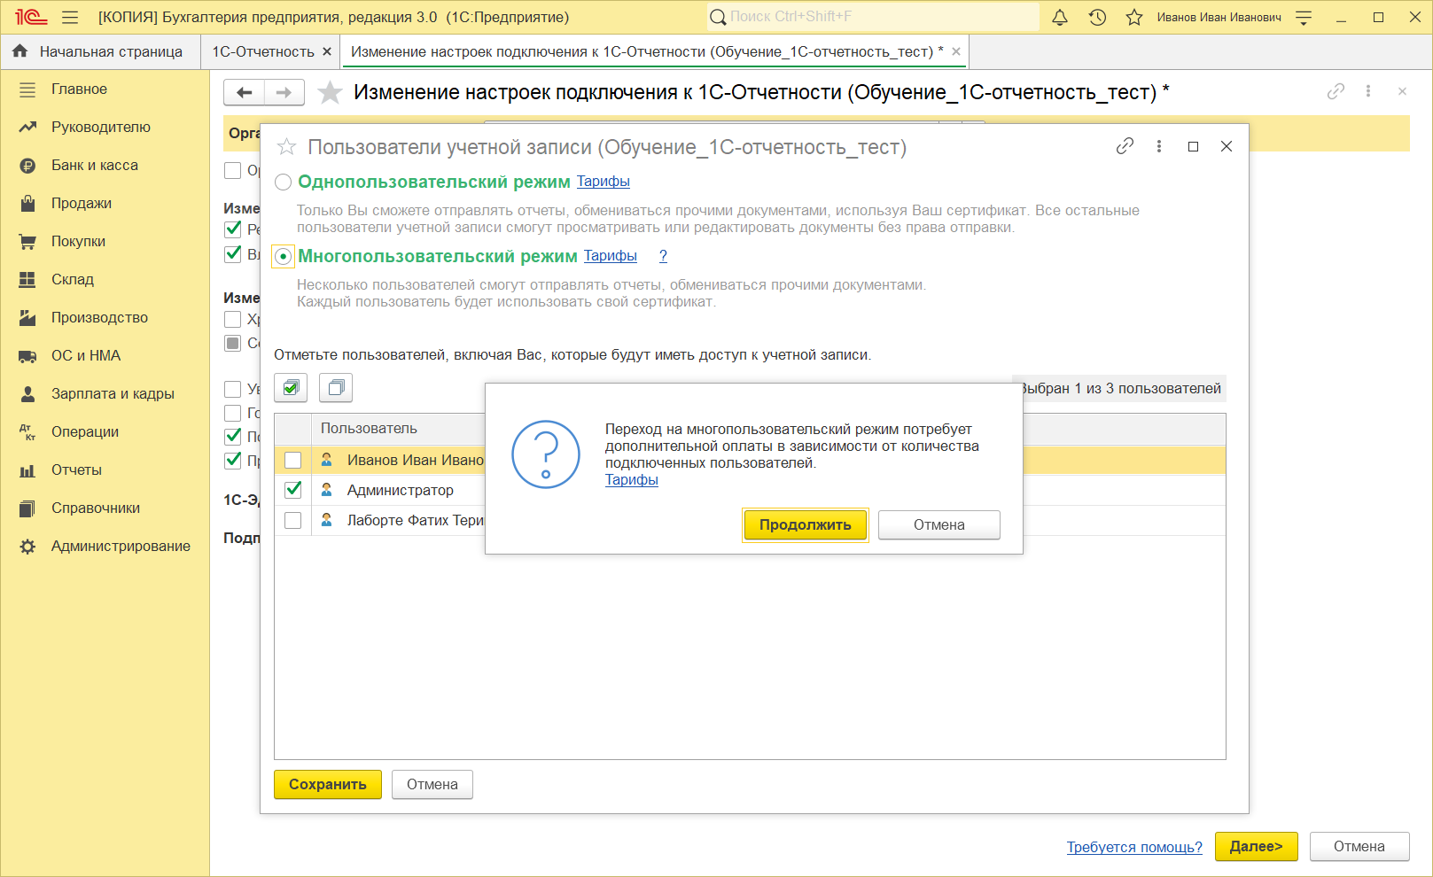Open the 1C main menu hamburger icon
Screen dimensions: 1433x877
click(70, 17)
